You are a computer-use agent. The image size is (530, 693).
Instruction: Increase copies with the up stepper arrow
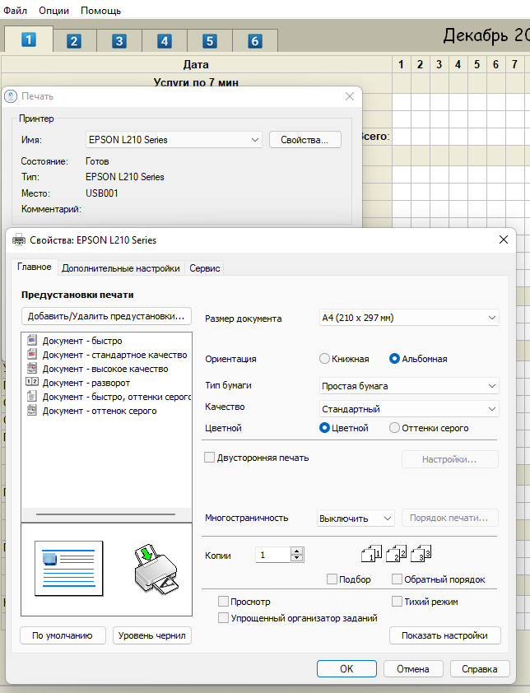click(x=297, y=551)
